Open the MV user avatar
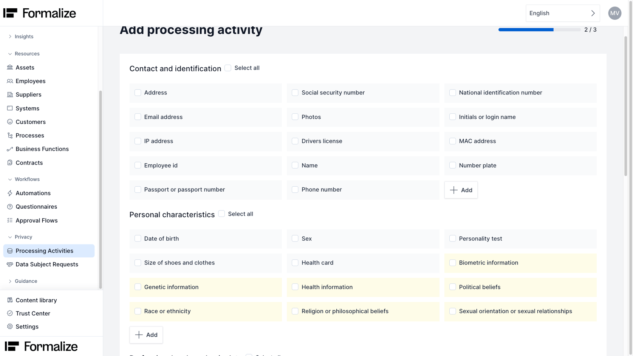This screenshot has height=356, width=633. tap(614, 13)
